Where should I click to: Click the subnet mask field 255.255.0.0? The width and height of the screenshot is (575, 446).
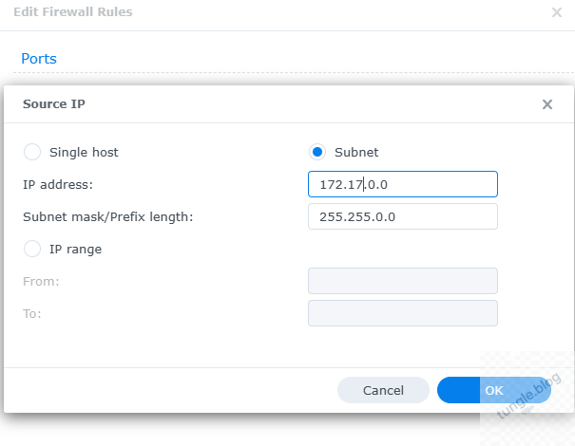tap(403, 216)
